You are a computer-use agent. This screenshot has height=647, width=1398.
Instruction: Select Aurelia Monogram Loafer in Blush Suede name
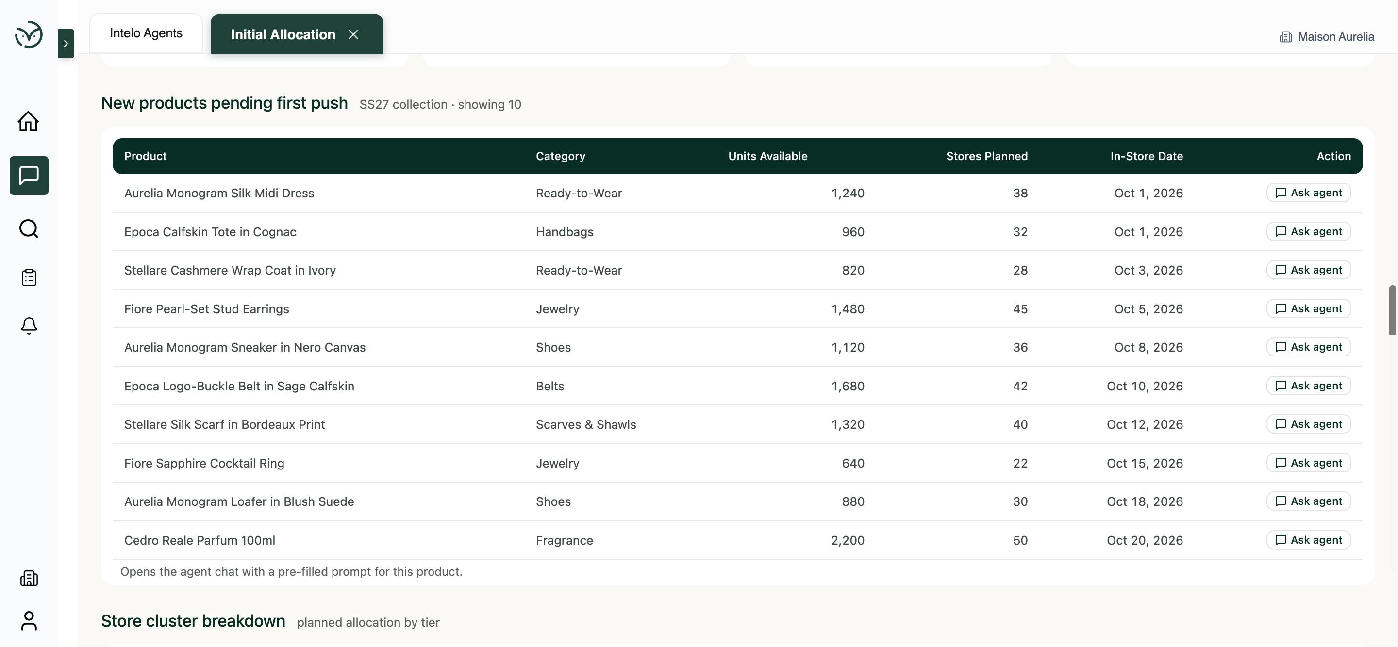point(239,501)
